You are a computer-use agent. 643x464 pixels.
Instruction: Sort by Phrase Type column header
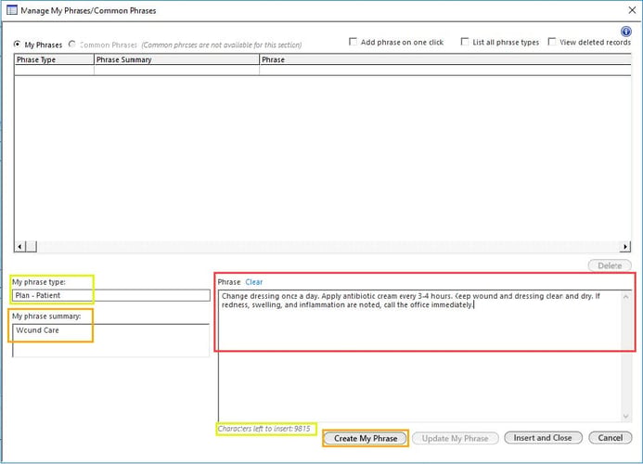tap(54, 59)
